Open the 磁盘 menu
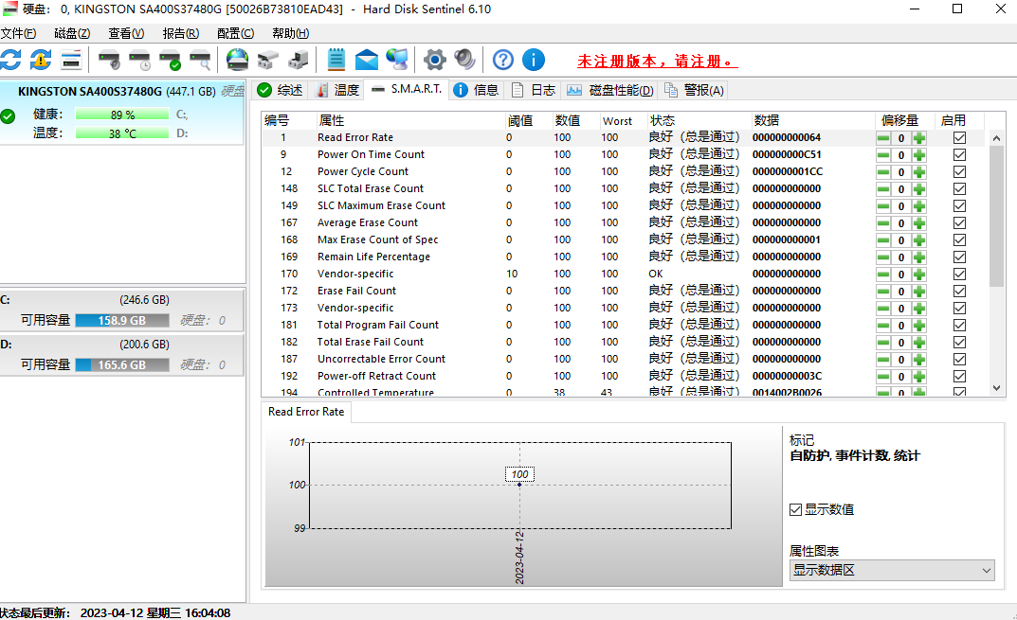Screen dimensions: 1017x620 coord(72,32)
